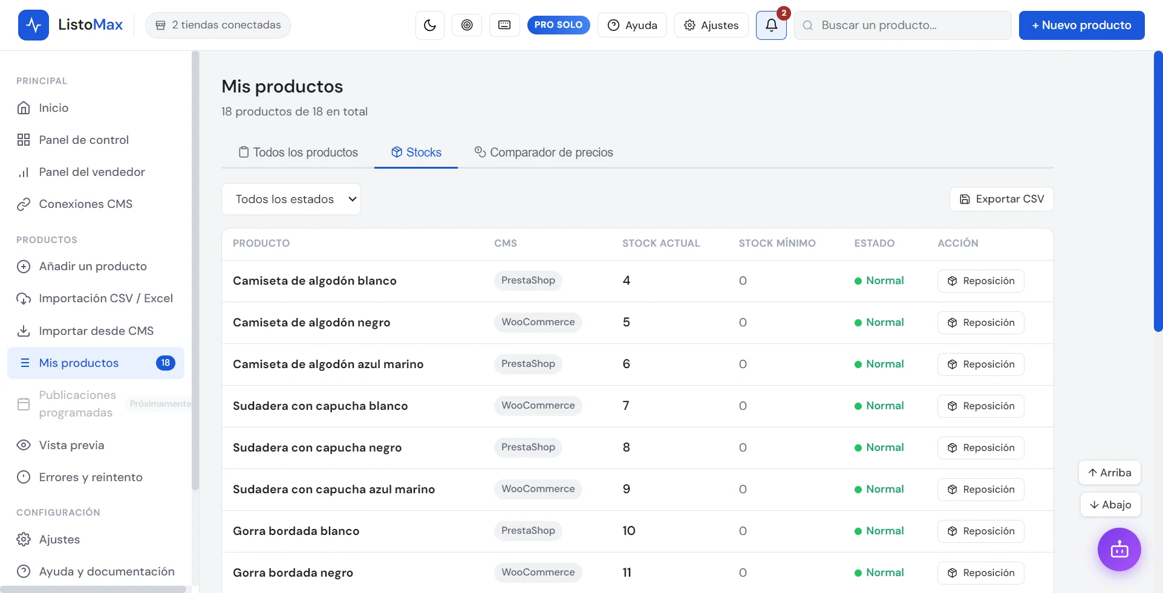Click Abajo scroll button
This screenshot has height=593, width=1163.
[x=1110, y=505]
